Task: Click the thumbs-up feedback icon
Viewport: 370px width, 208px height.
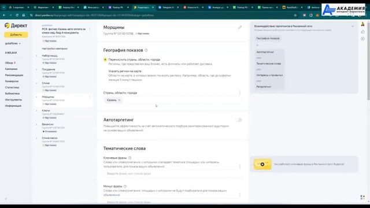Action: (x=362, y=32)
